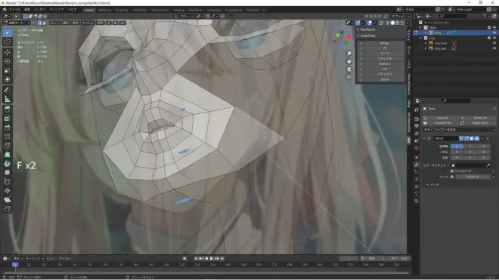Expand the Bridge options arrow in LoopTools

click(361, 43)
